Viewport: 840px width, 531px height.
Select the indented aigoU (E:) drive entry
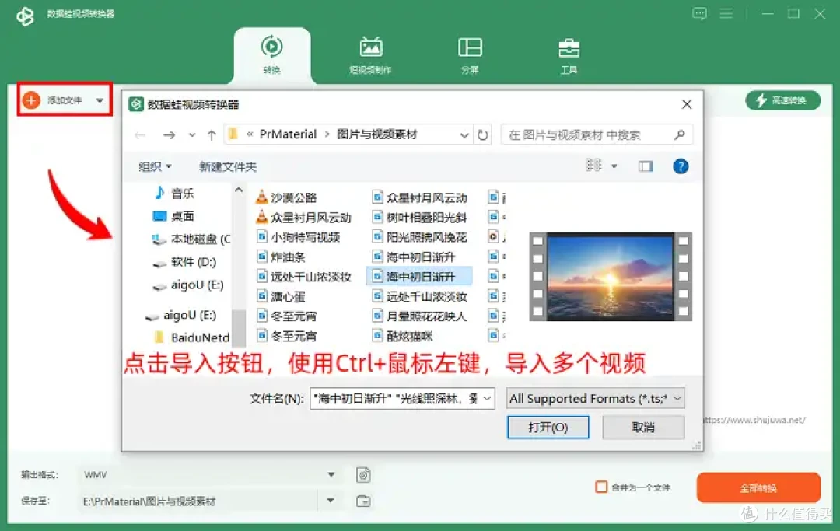pos(188,285)
